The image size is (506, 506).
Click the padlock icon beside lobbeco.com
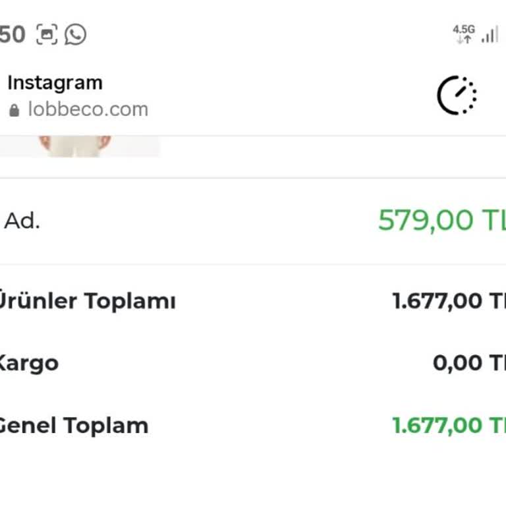(14, 110)
